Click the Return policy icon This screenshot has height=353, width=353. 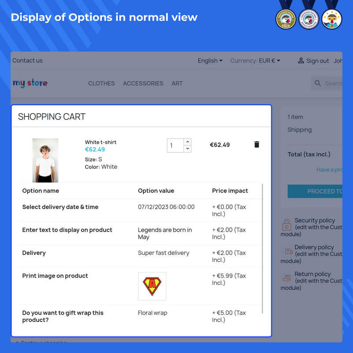[286, 278]
